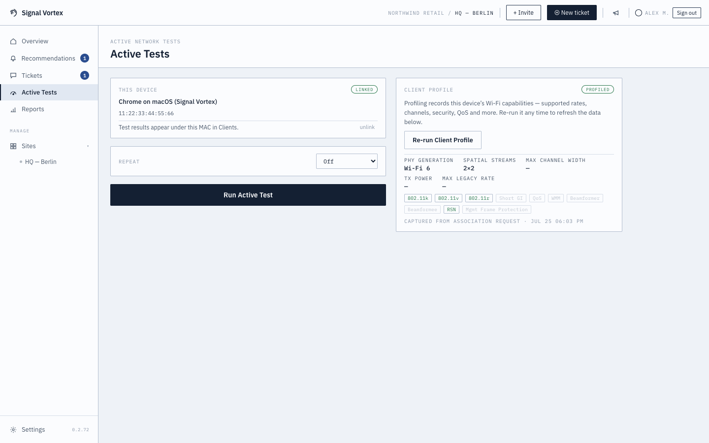Click the QoS capability tag
The height and width of the screenshot is (443, 709).
pos(537,198)
